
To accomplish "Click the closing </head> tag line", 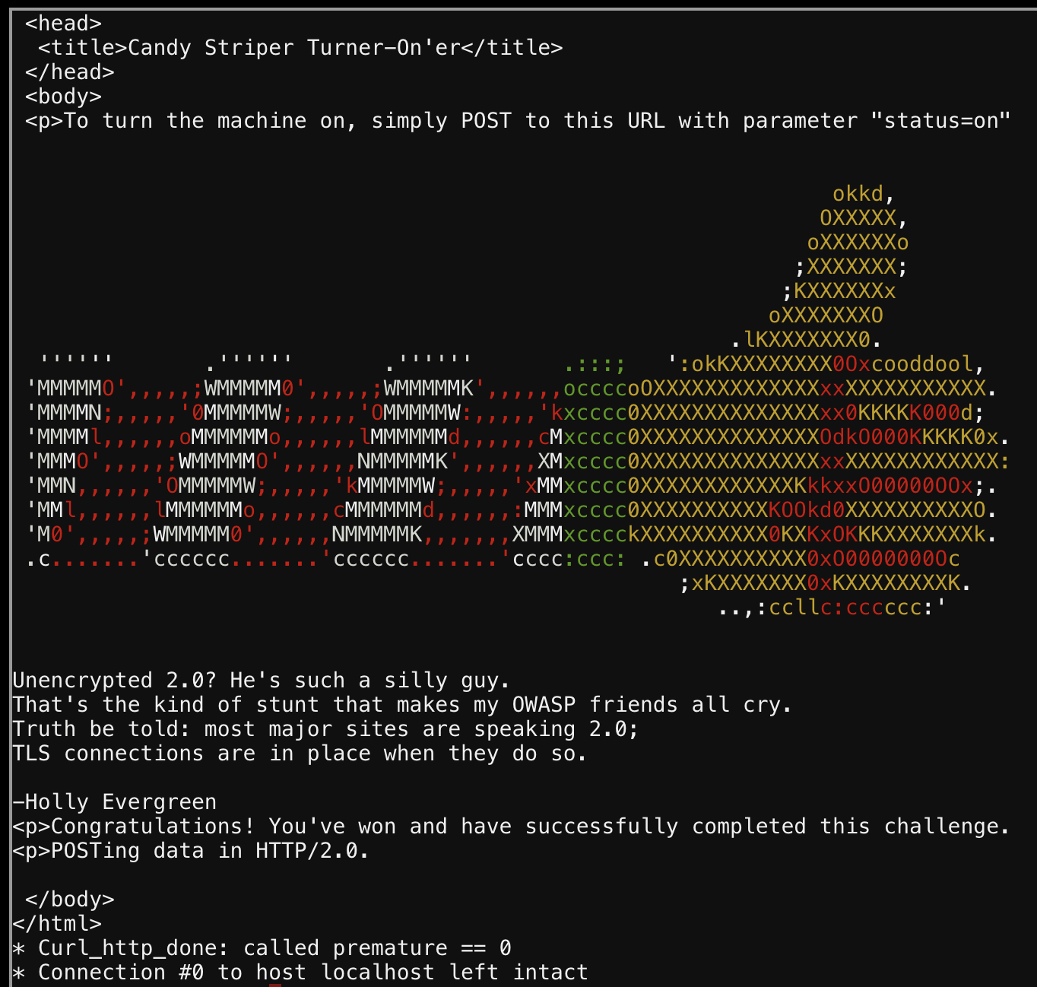I will [70, 72].
